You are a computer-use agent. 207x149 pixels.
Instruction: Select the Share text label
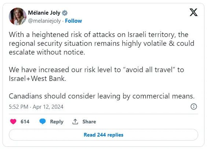(89, 122)
